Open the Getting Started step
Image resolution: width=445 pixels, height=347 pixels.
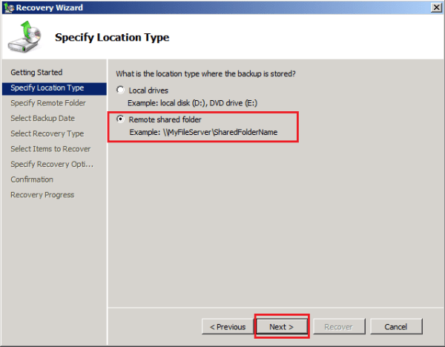pos(36,73)
